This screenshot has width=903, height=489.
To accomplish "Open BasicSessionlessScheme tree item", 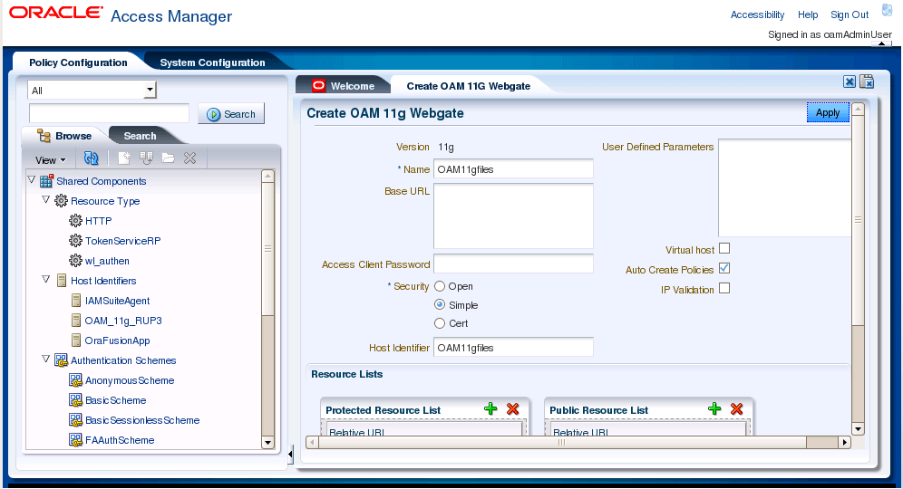I will (x=142, y=420).
